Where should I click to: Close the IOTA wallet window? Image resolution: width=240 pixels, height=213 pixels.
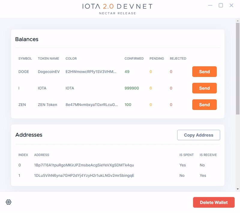coord(231,5)
